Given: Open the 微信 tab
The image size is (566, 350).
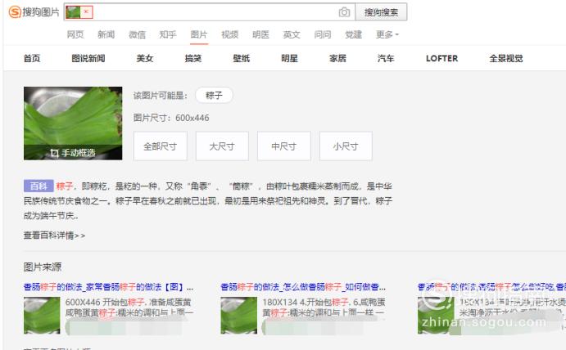Looking at the screenshot, I should (137, 34).
